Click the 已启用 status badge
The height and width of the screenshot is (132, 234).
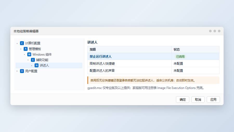tap(180, 57)
